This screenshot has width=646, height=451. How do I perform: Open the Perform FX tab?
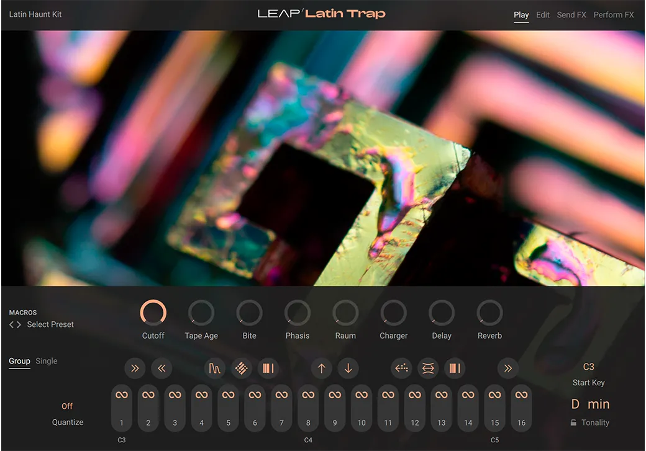point(613,15)
